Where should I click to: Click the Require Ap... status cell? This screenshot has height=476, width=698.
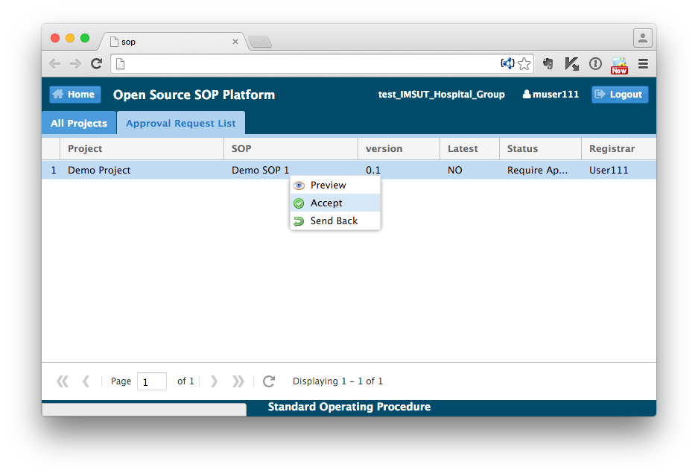click(x=540, y=170)
